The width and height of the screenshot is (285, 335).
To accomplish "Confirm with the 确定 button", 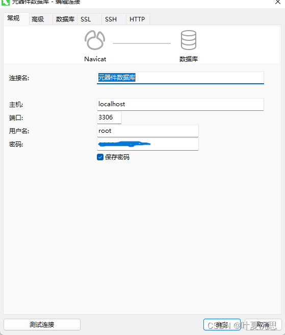I will click(222, 325).
